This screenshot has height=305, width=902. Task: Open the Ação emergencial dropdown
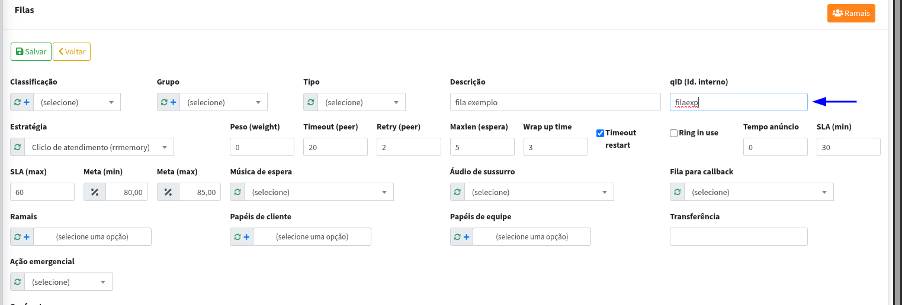tap(68, 282)
